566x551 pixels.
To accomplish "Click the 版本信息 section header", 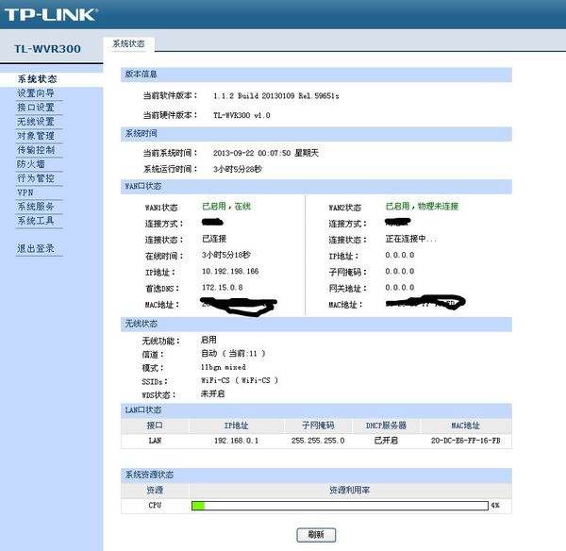I will pos(316,75).
